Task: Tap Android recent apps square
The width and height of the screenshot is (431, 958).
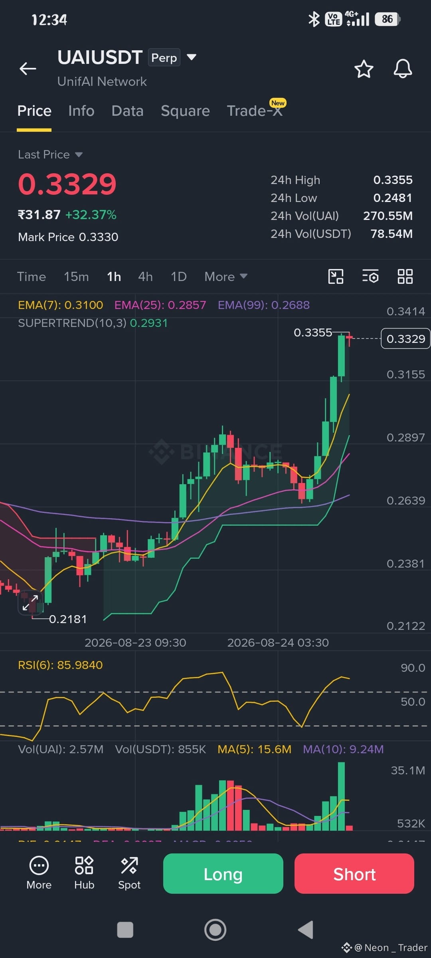Action: [125, 930]
